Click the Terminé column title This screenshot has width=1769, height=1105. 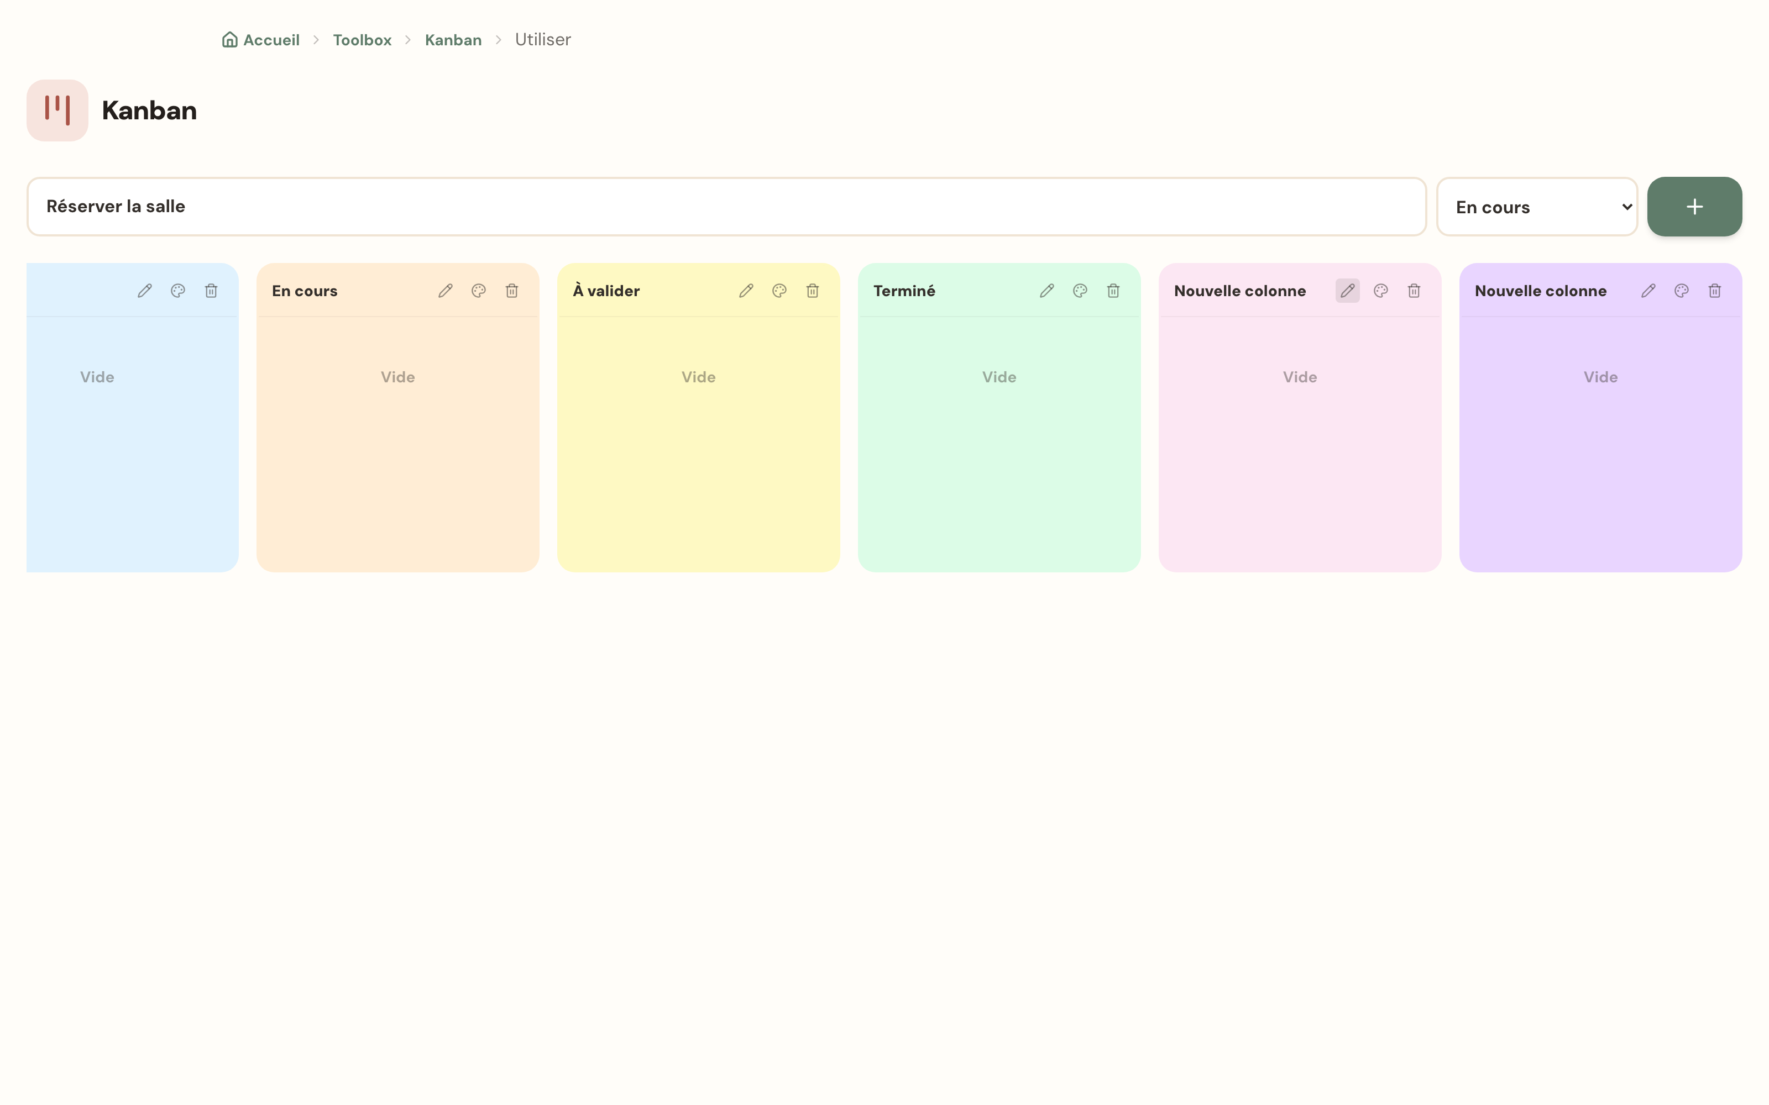pyautogui.click(x=904, y=290)
